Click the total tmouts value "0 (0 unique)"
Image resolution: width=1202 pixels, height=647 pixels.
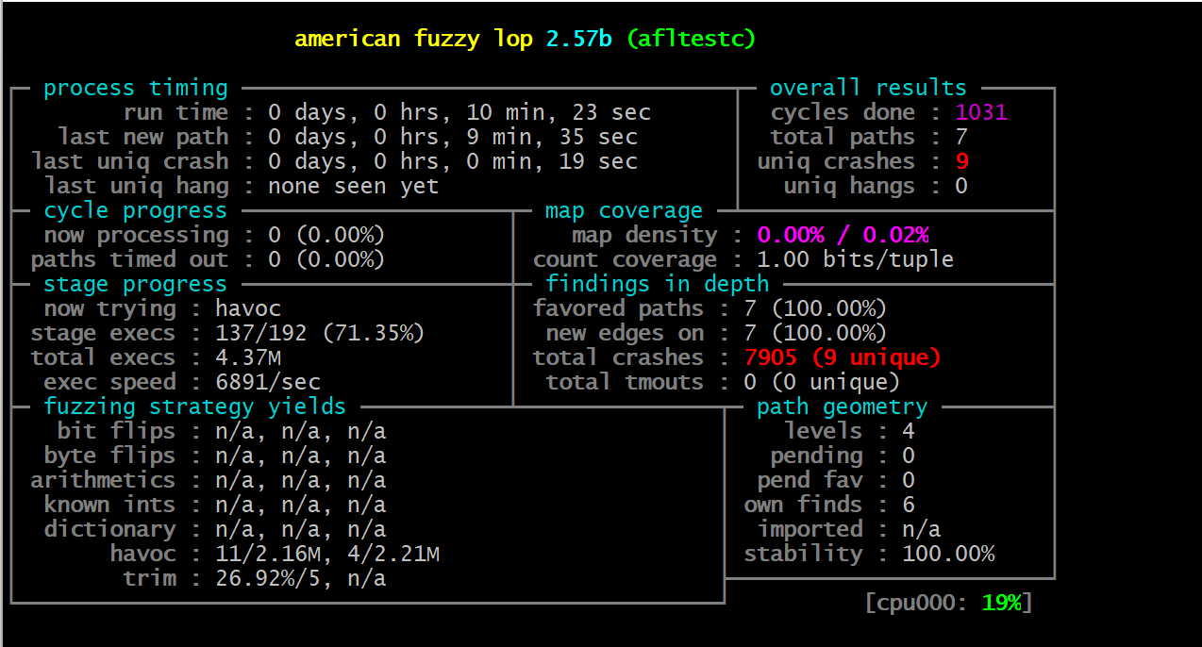coord(822,383)
